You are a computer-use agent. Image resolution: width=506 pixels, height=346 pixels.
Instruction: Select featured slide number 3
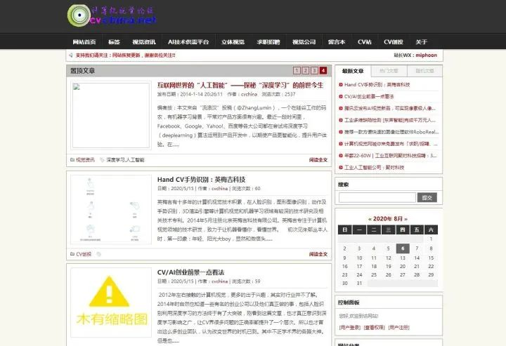pos(314,71)
